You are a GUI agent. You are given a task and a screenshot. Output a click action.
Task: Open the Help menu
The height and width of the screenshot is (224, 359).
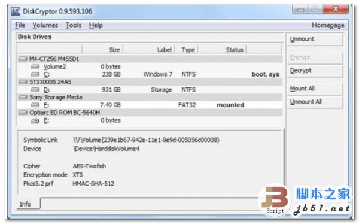(x=96, y=25)
